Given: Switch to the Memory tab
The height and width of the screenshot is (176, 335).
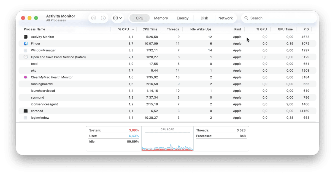Looking at the screenshot, I should click(161, 18).
